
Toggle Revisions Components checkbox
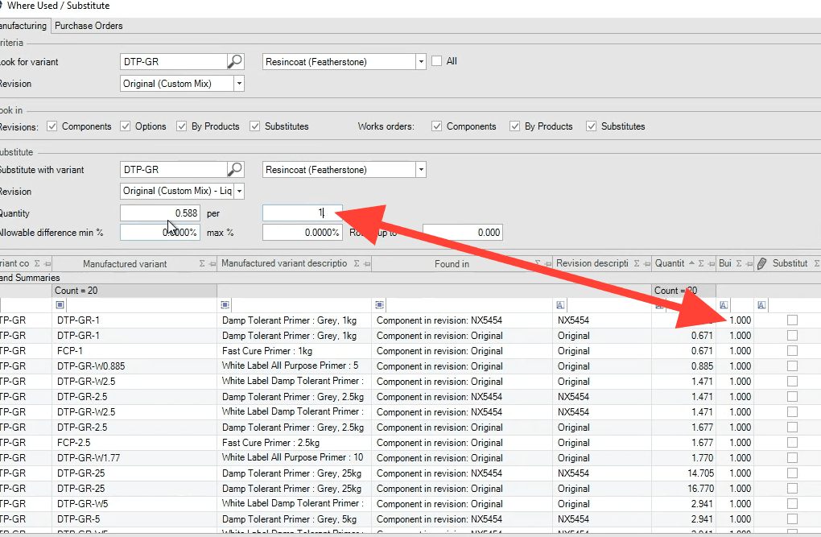click(52, 126)
